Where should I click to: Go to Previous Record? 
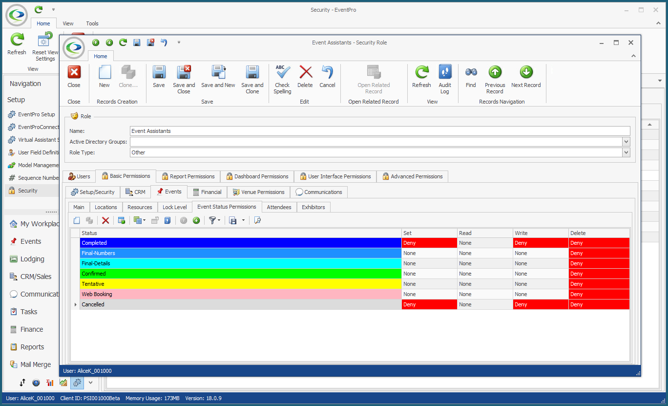tap(495, 80)
